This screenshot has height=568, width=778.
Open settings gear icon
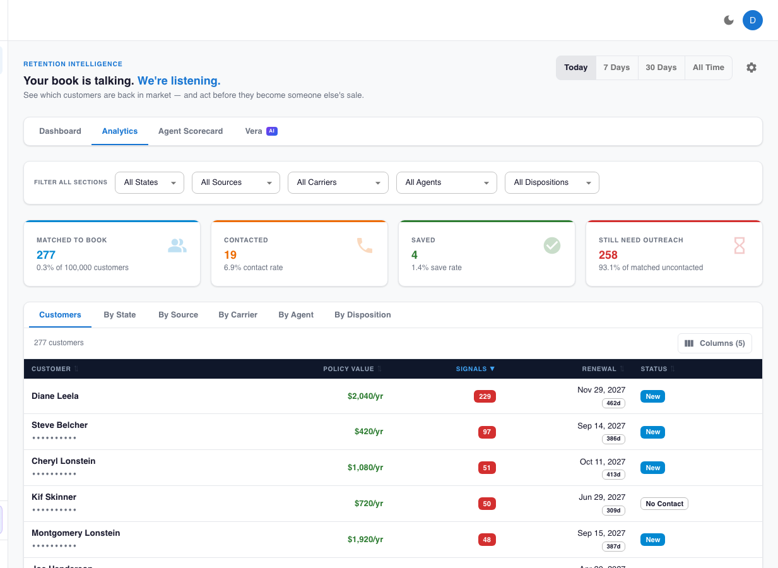(751, 68)
